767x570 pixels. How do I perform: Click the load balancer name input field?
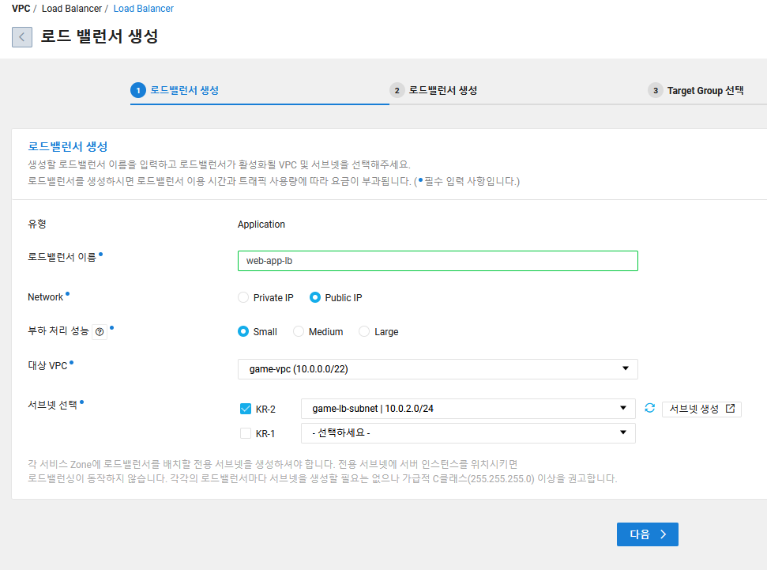click(x=438, y=261)
